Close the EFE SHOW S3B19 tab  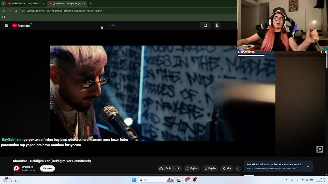click(x=44, y=4)
